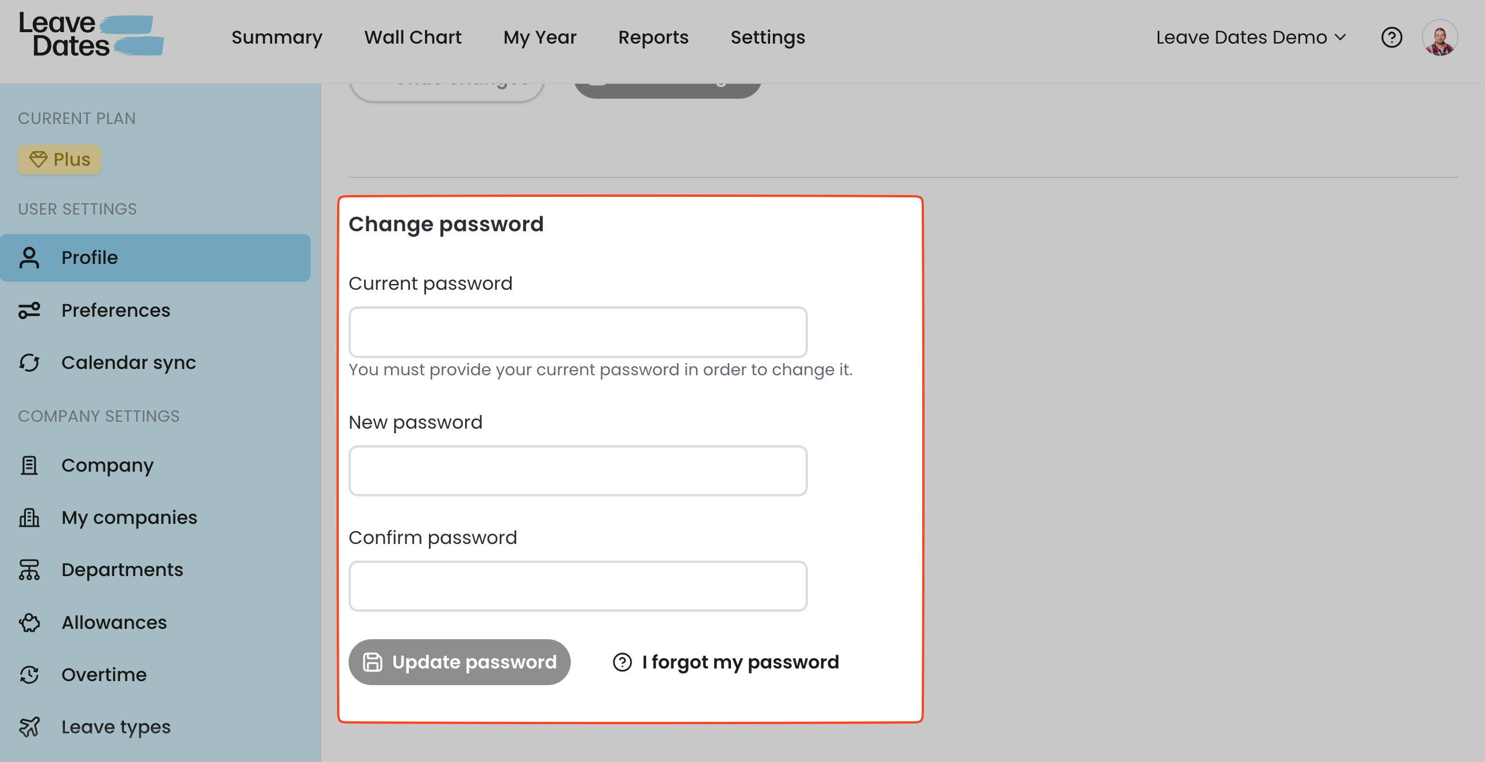
Task: Open Preferences via its sliders icon
Action: 29,310
